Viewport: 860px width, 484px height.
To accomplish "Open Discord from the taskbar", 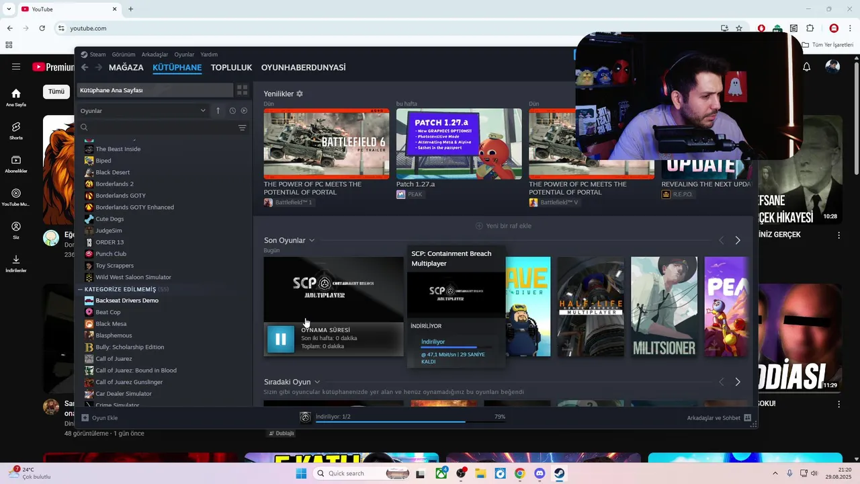I will (539, 473).
